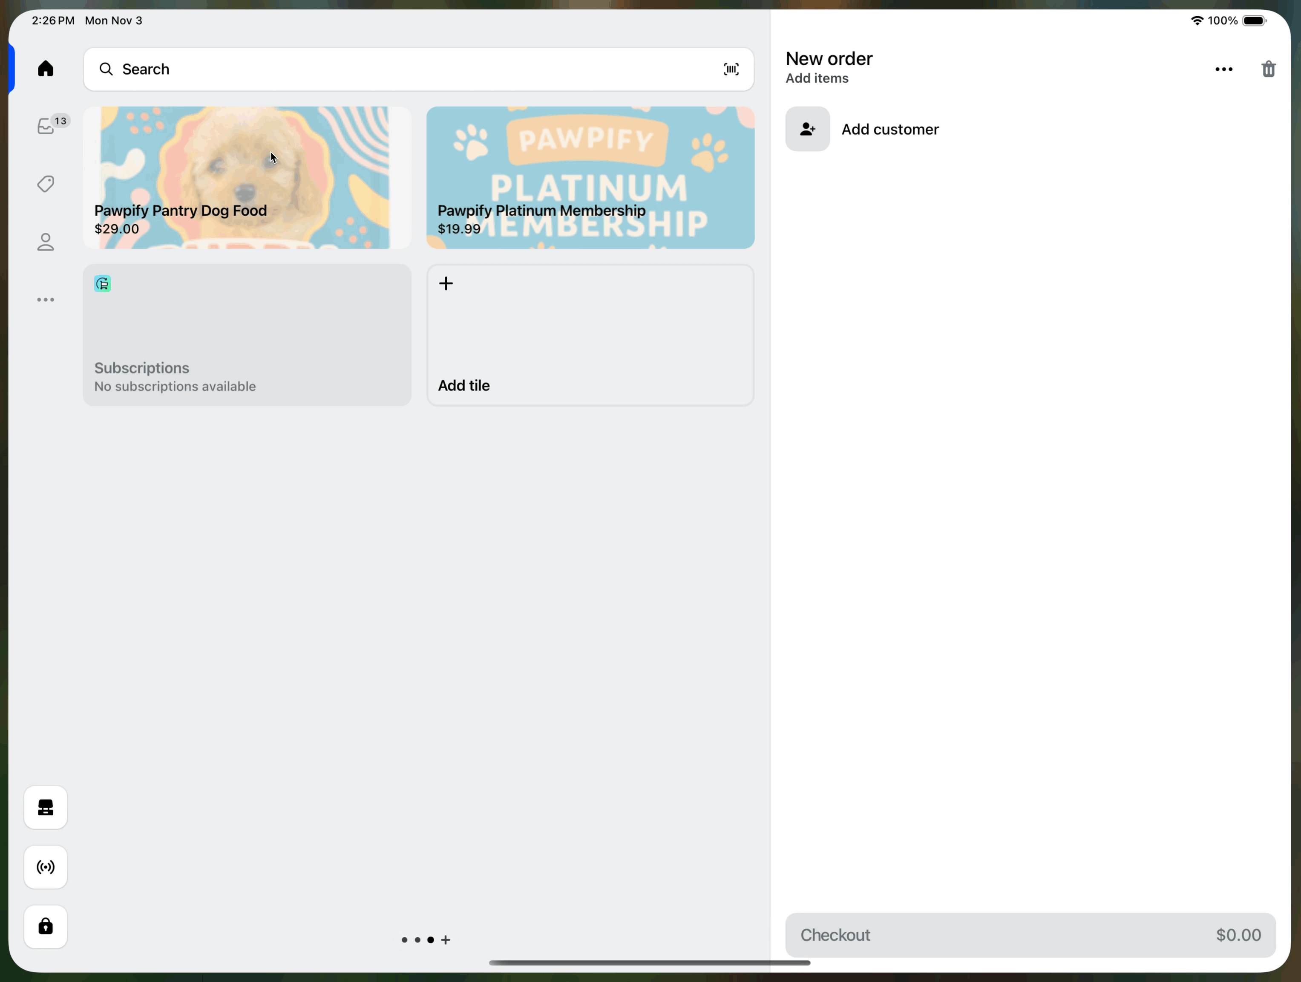Open the Subscriptions tile icon
1301x982 pixels.
point(102,284)
